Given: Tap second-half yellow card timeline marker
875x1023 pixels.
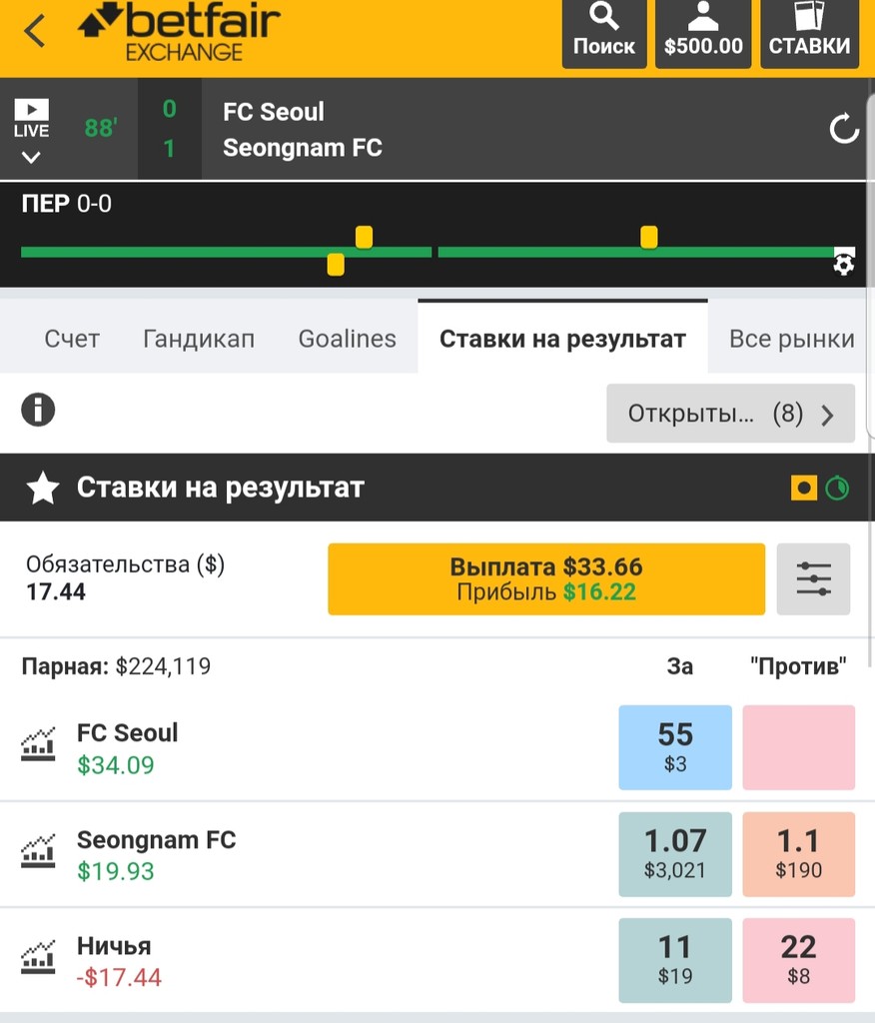Looking at the screenshot, I should tap(649, 237).
